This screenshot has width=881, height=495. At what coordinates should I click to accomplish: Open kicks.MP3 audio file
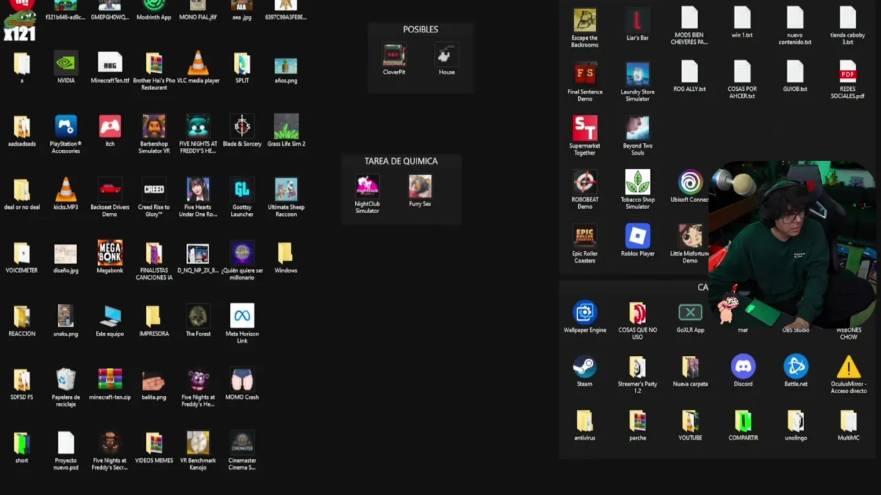point(65,190)
